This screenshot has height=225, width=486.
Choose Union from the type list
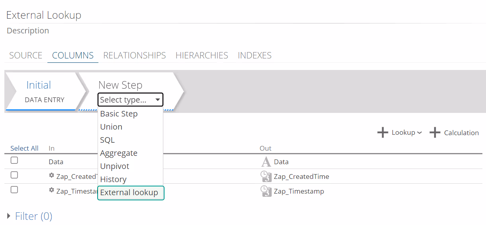pos(130,127)
